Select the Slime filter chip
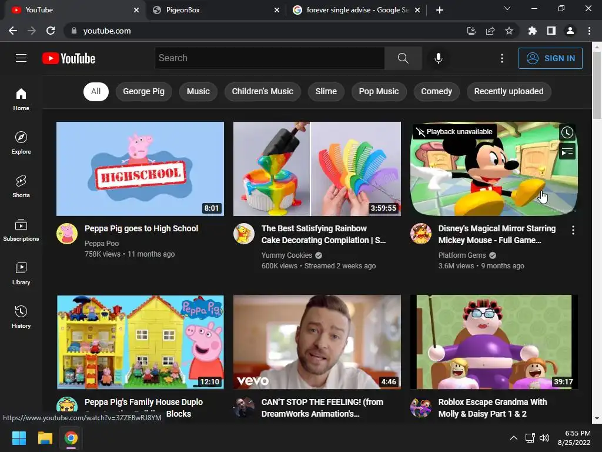This screenshot has height=452, width=602. point(326,91)
